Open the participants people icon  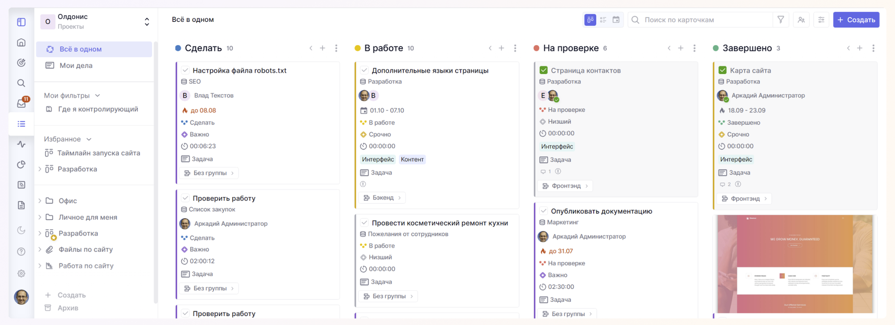(801, 20)
